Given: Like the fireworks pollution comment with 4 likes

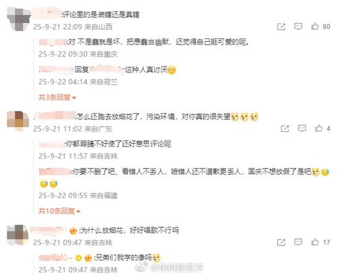Looking at the screenshot, I should [319, 128].
